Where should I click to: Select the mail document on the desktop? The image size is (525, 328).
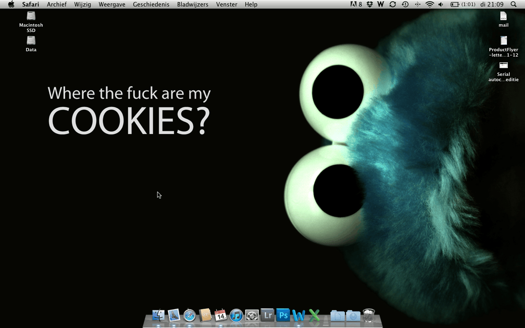tap(504, 19)
